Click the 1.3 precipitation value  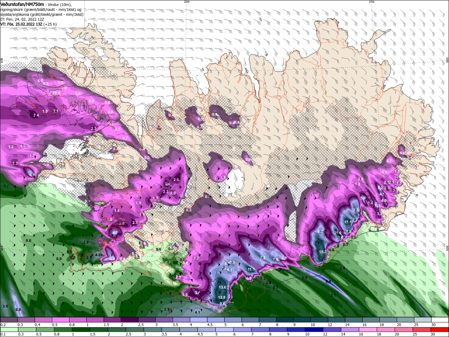point(138,203)
